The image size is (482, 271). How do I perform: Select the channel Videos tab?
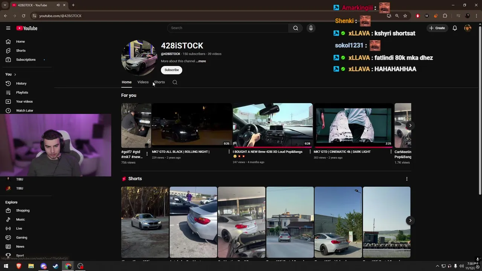[x=143, y=82]
